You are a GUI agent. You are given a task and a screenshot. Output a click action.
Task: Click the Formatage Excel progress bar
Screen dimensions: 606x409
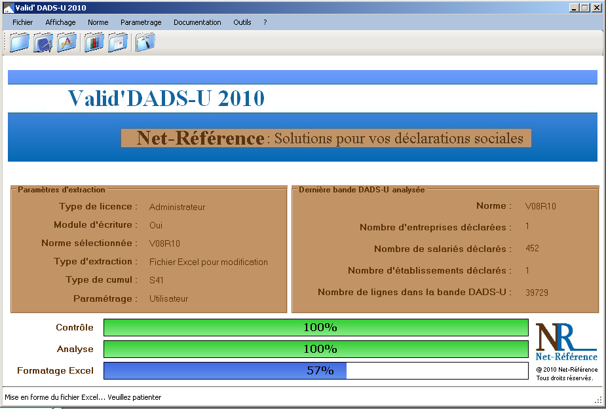click(x=316, y=371)
